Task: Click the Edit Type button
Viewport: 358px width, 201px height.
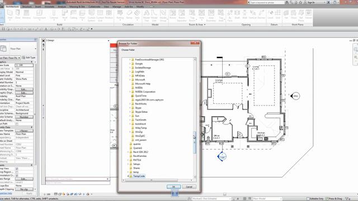Action: pos(29,58)
